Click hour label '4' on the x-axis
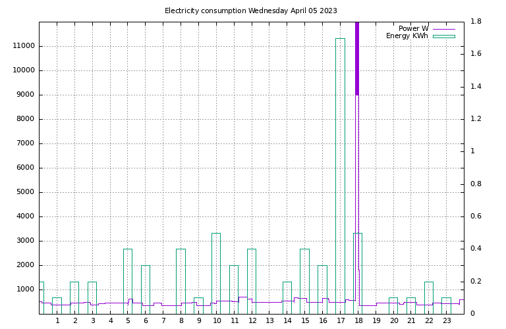This screenshot has height=329, width=506. [111, 320]
